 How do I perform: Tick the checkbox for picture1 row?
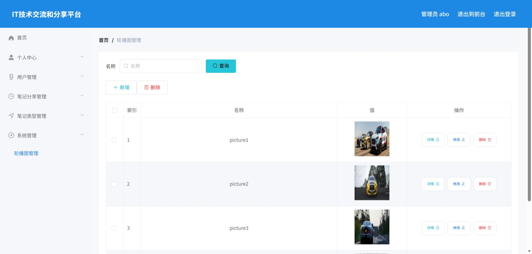[x=114, y=140]
